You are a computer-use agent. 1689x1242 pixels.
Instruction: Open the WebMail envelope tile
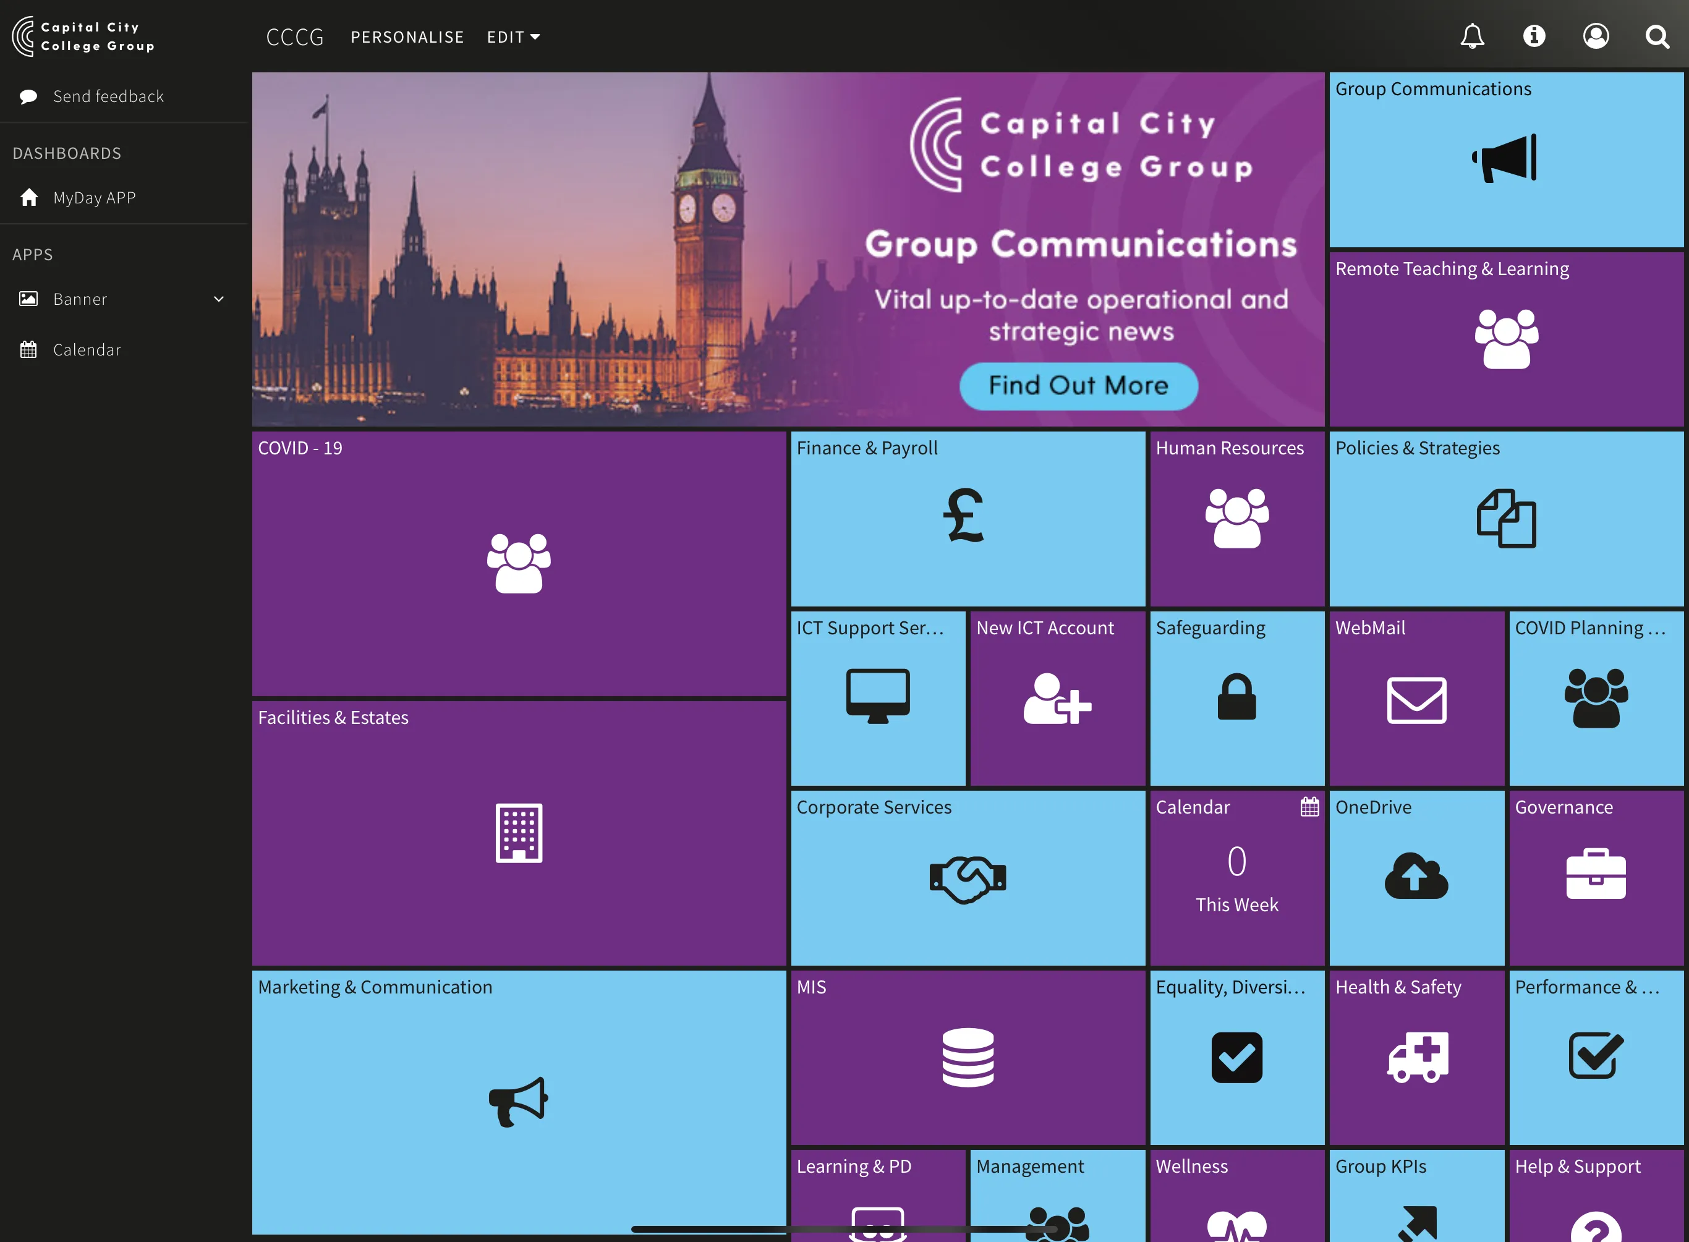(1415, 699)
